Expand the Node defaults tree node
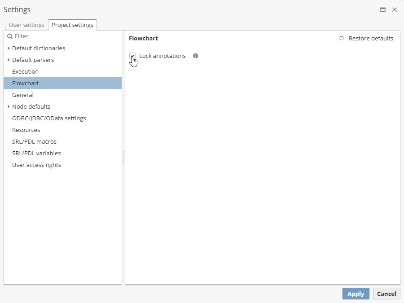This screenshot has height=303, width=404. pyautogui.click(x=9, y=107)
